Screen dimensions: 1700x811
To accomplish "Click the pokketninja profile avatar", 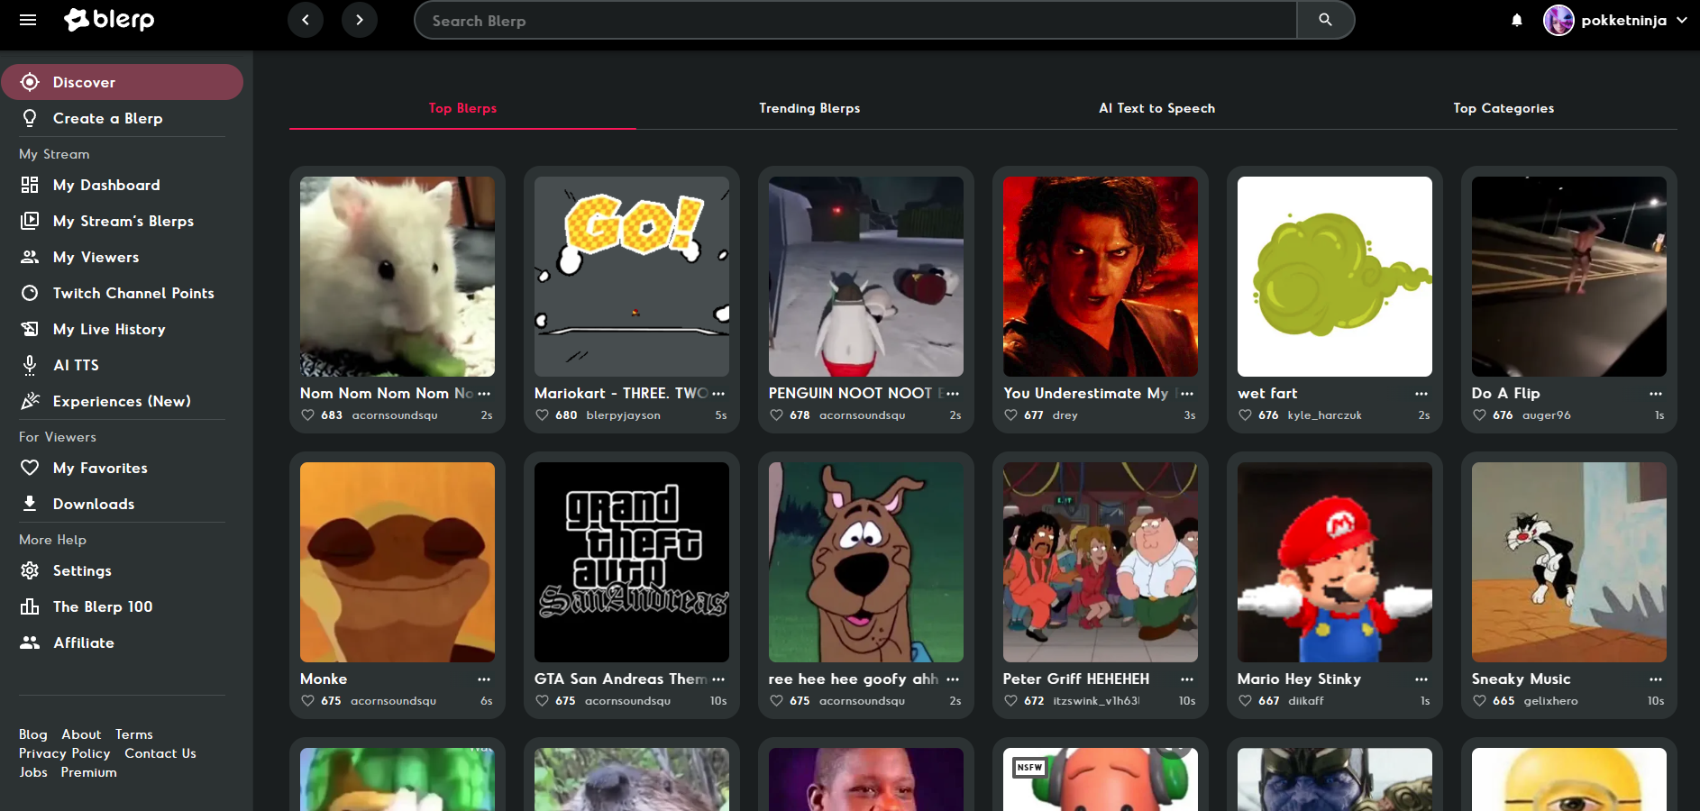I will coord(1558,20).
